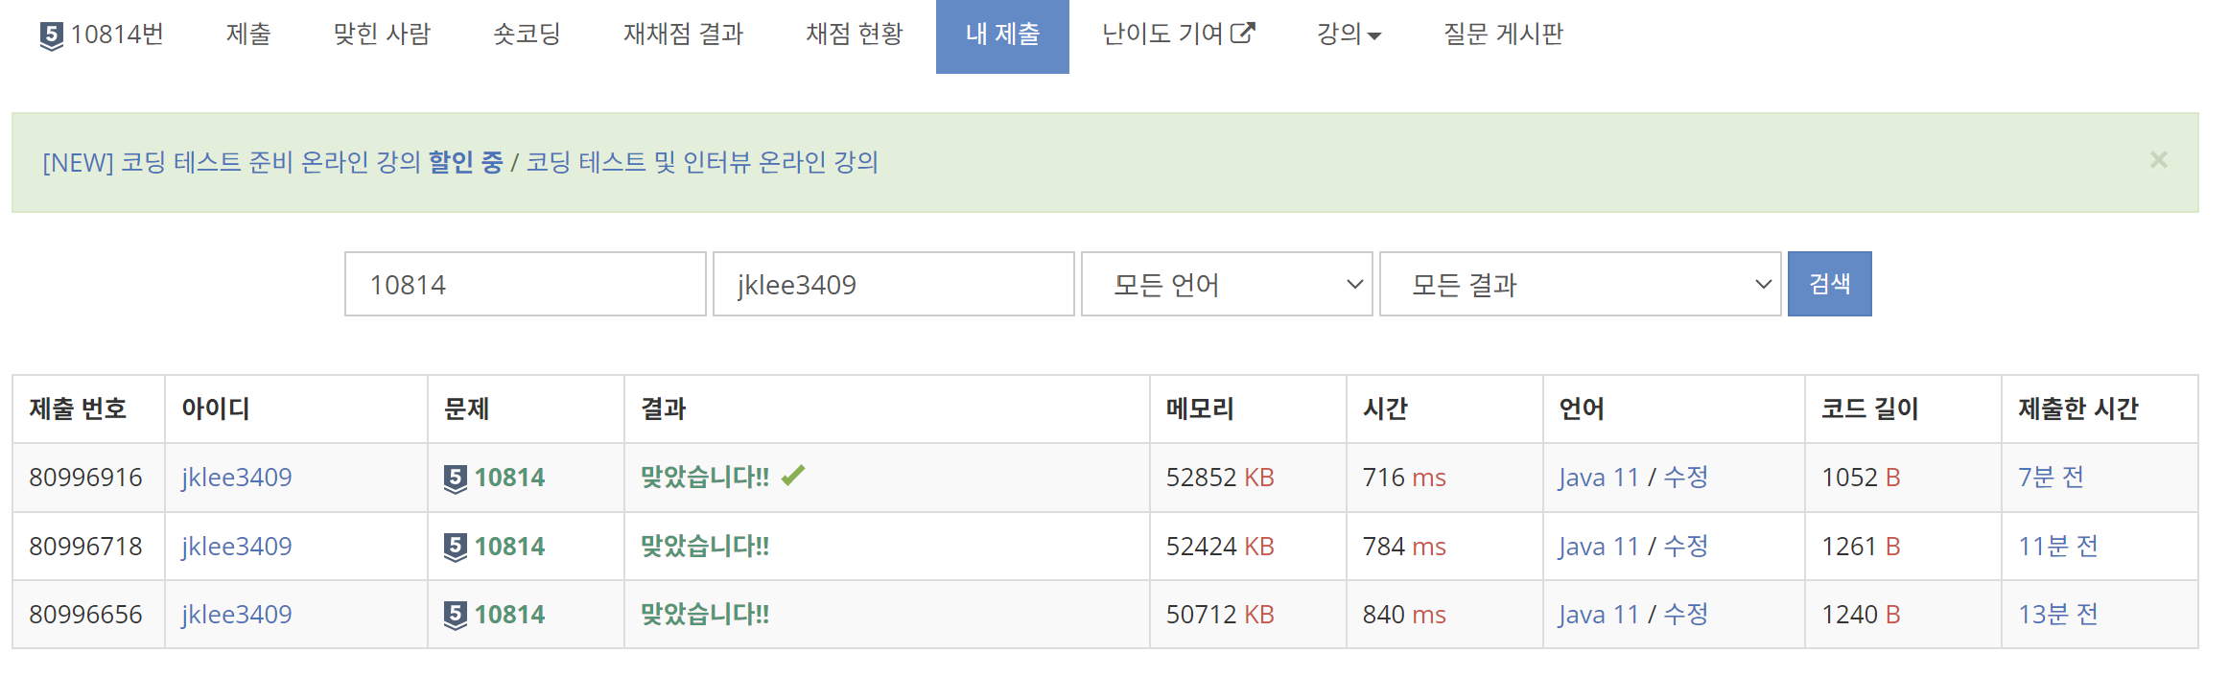
Task: Click the user ID field containing jklee3409
Action: [x=893, y=284]
